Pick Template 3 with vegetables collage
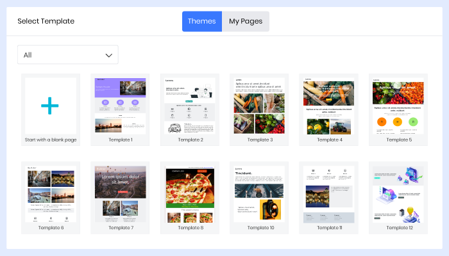This screenshot has width=449, height=256. (259, 106)
